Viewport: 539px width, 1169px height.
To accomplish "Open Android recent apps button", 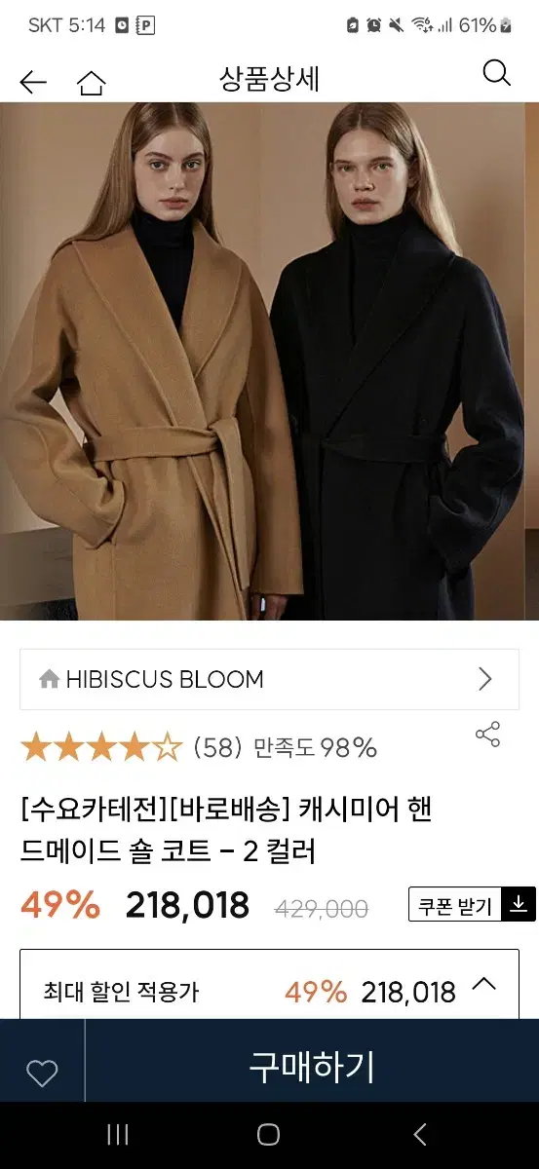I will pos(118,1134).
